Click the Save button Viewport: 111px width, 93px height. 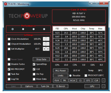pos(13,86)
